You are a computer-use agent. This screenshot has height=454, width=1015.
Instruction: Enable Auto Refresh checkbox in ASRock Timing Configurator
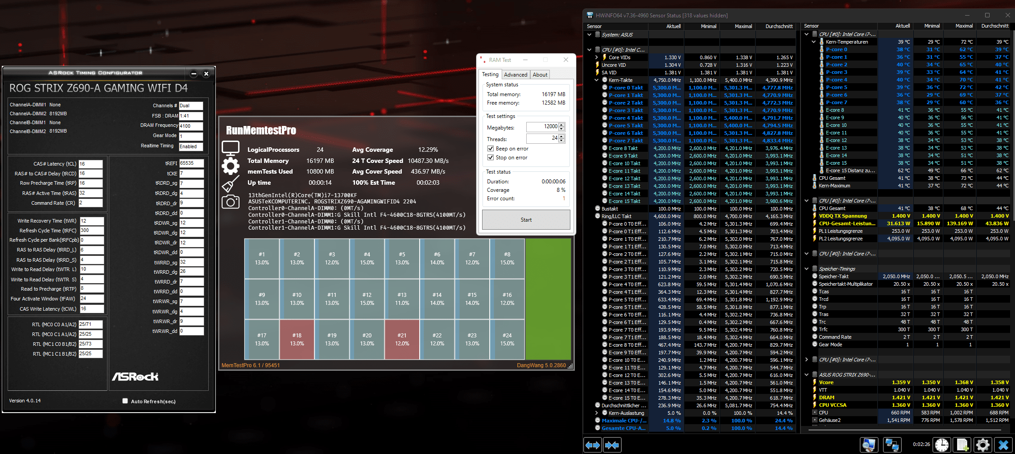(x=125, y=401)
